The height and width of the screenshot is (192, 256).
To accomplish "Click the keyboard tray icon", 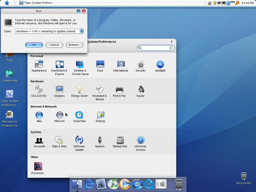I will 210,3.
